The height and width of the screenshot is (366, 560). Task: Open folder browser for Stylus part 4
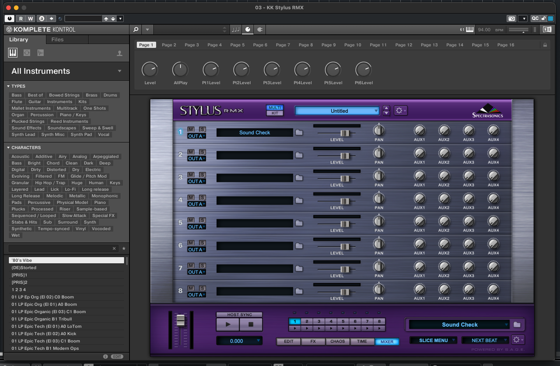(299, 200)
